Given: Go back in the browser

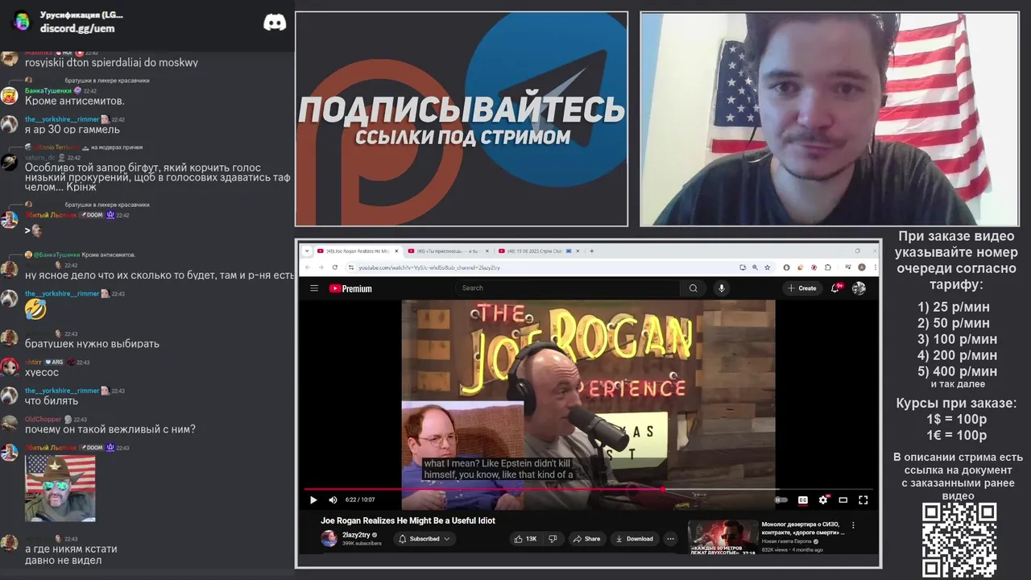Looking at the screenshot, I should point(308,267).
